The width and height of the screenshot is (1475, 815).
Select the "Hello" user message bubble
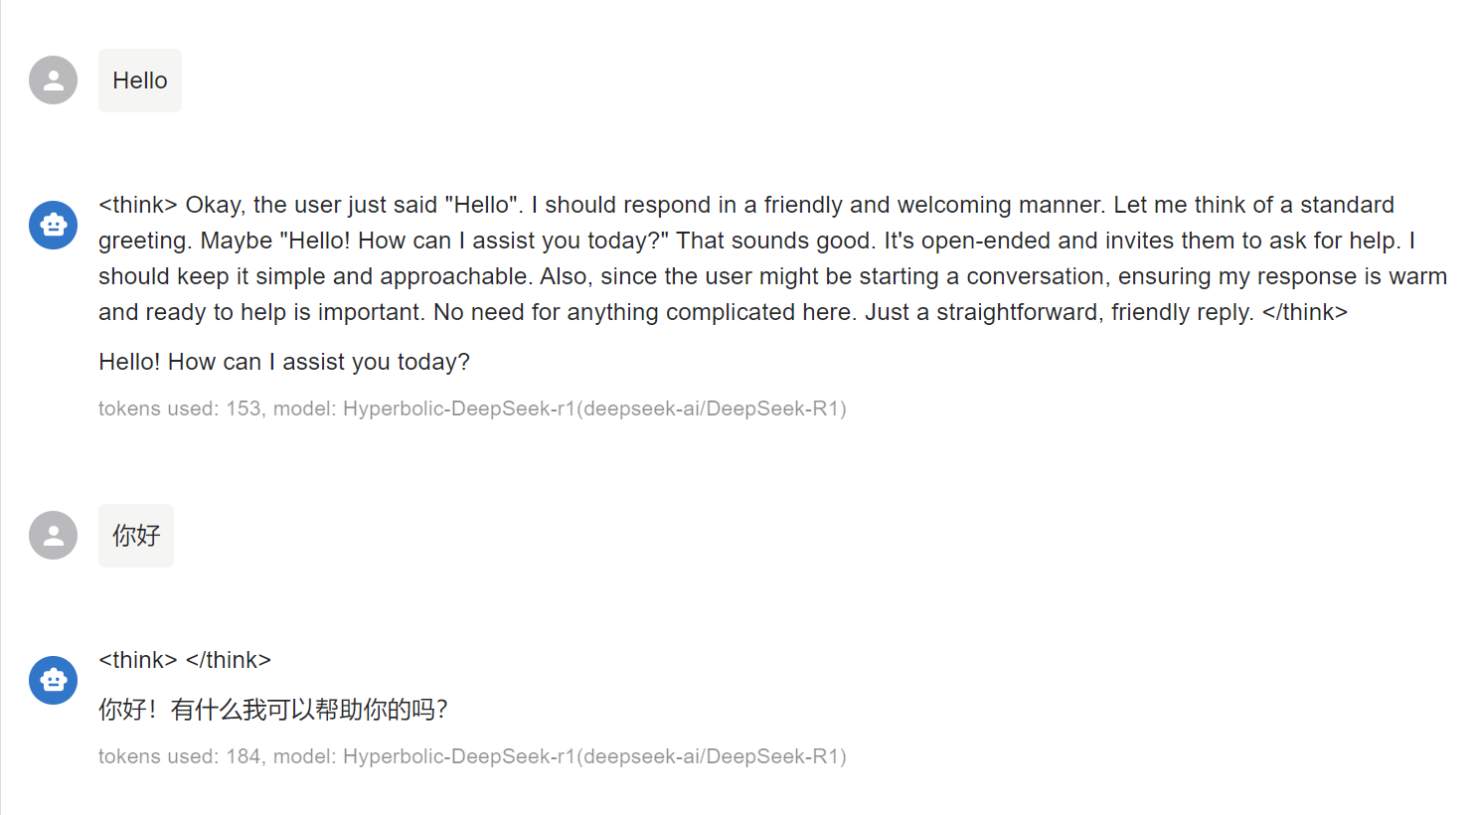point(140,81)
